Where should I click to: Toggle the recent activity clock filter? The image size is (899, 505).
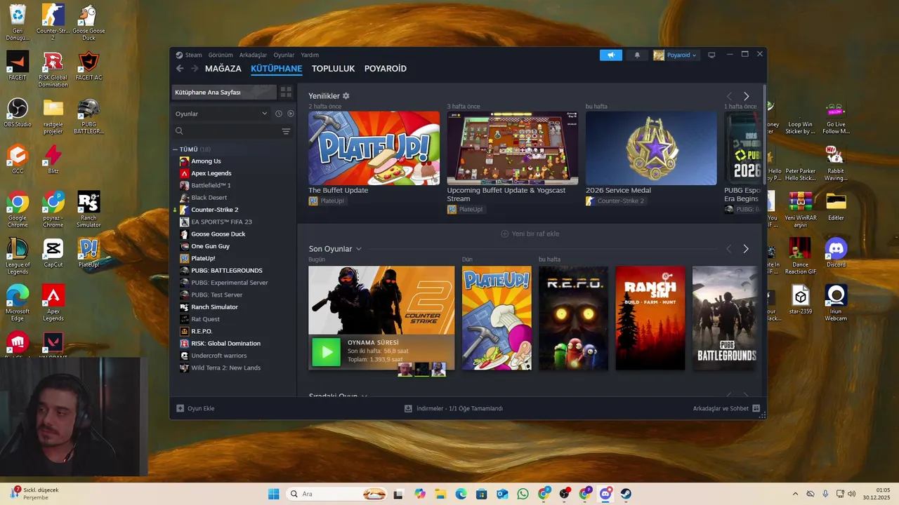[x=279, y=114]
